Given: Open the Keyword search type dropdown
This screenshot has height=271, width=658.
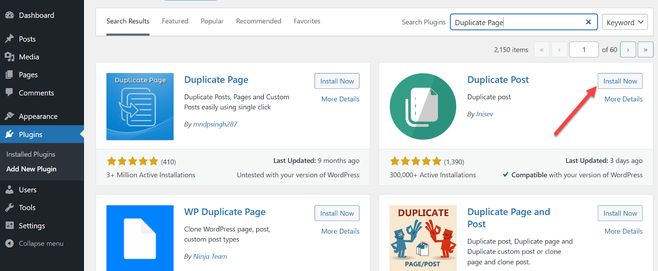Looking at the screenshot, I should (624, 22).
